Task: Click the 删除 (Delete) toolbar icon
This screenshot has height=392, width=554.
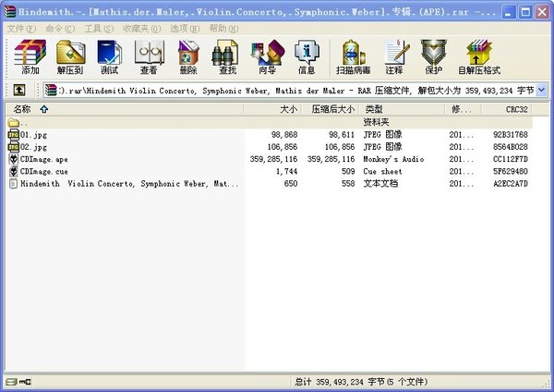Action: tap(188, 56)
